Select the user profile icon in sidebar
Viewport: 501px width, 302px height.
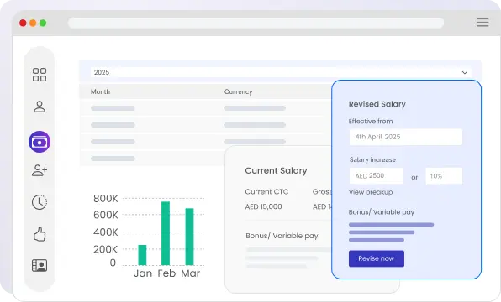(40, 107)
